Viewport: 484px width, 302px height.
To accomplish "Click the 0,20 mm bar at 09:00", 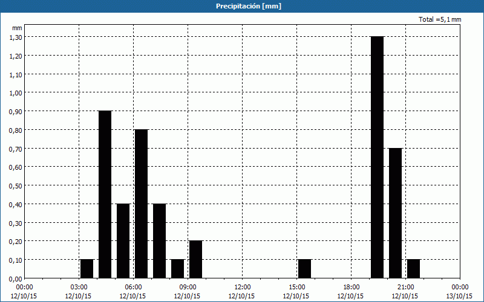I will [x=195, y=260].
